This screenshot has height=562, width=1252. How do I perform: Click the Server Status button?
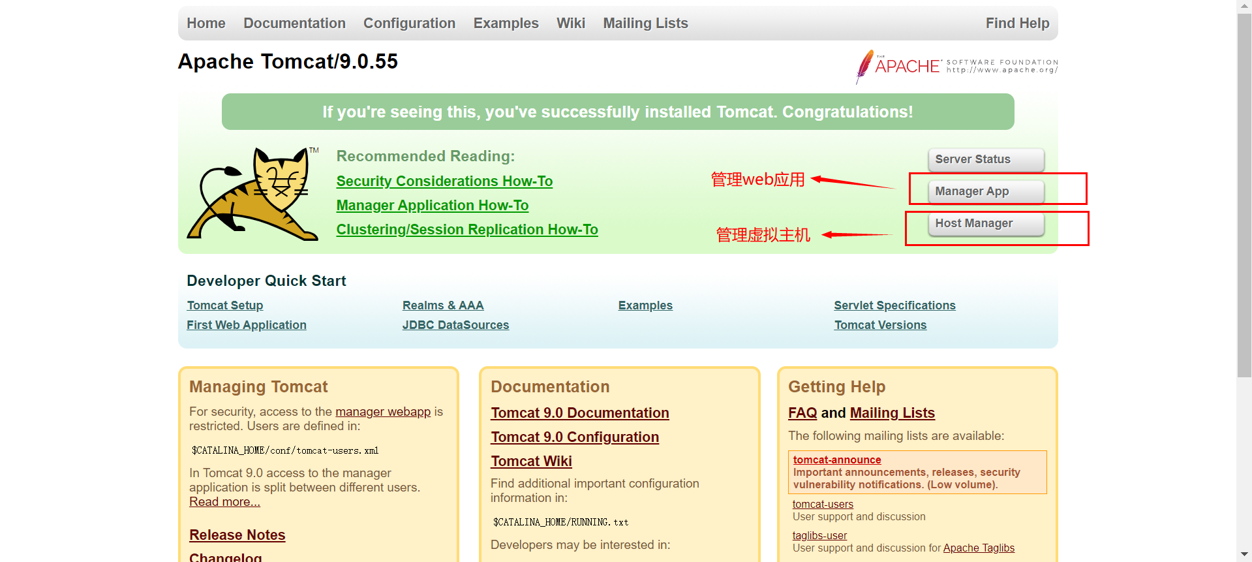point(986,159)
